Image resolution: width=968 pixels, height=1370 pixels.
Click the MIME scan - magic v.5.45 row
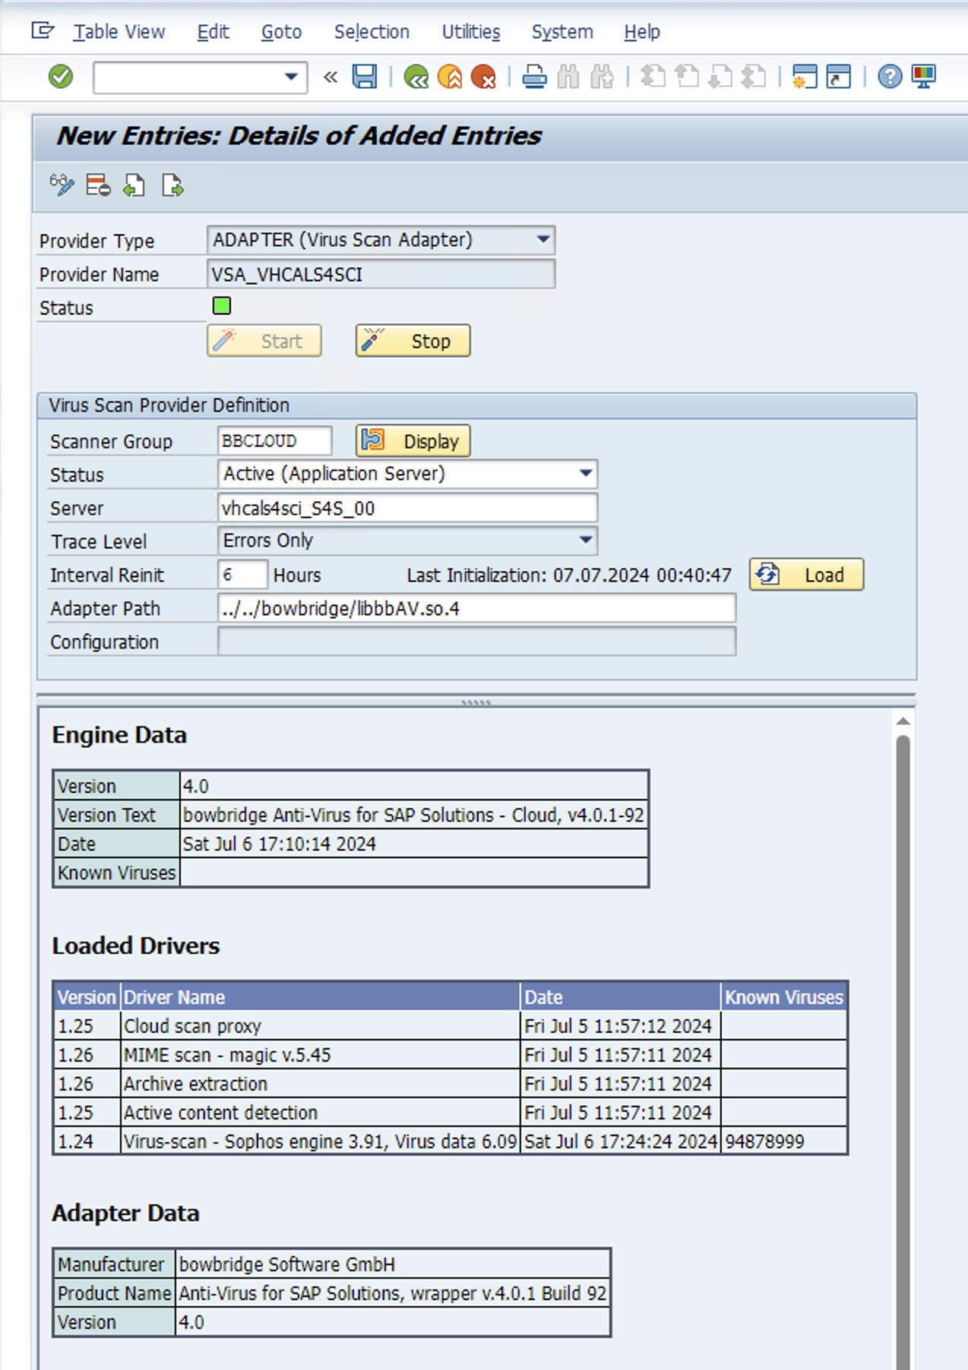point(451,1055)
